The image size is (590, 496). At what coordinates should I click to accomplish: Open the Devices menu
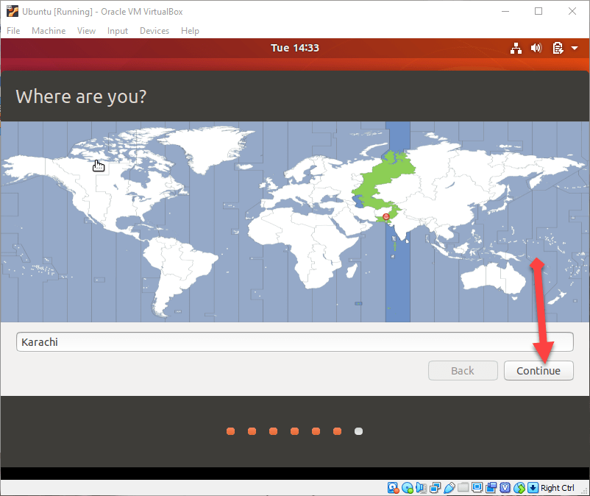coord(154,31)
